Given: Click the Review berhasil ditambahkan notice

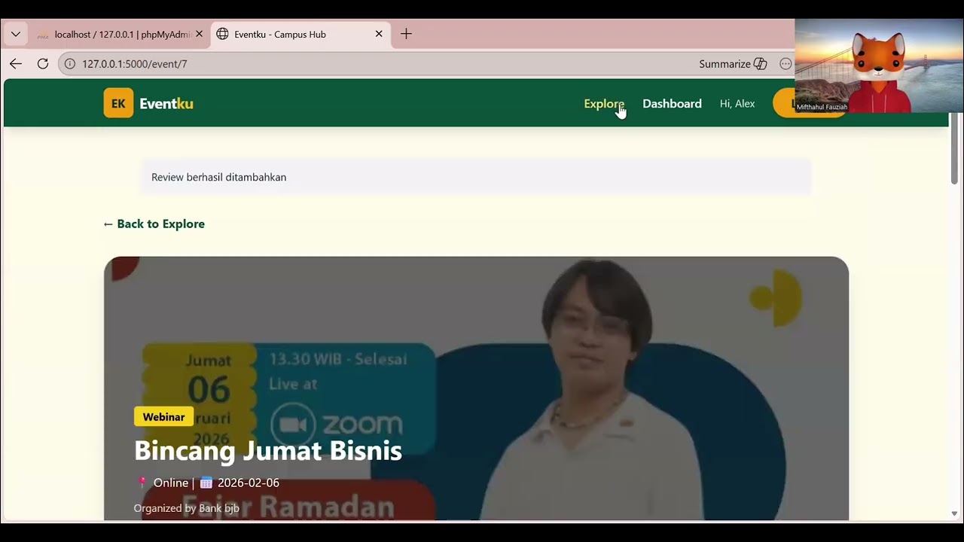Looking at the screenshot, I should click(x=477, y=177).
